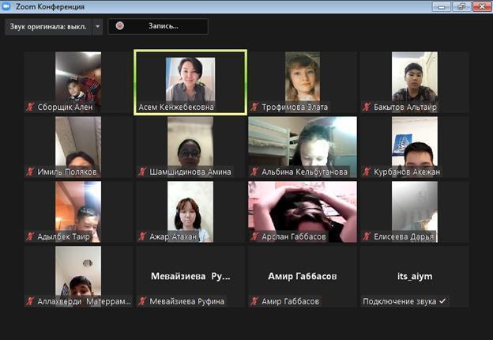
Task: Click the Zoom logo in title bar
Action: 7,6
